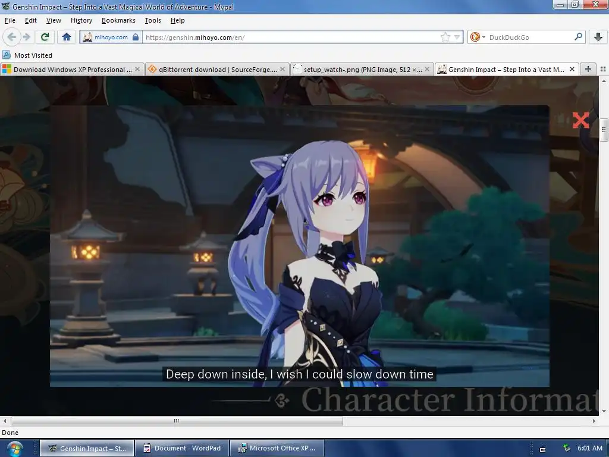Click the mihoyo.com site identity badge
This screenshot has height=457, width=609.
tap(111, 37)
